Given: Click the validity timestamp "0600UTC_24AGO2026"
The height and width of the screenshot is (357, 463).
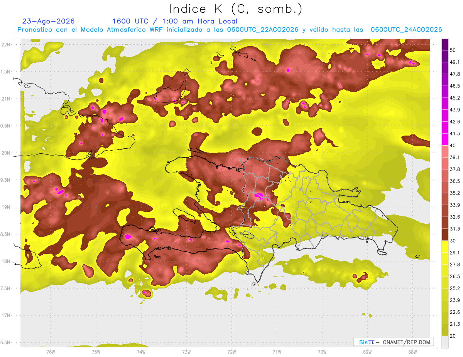Looking at the screenshot, I should [x=406, y=30].
